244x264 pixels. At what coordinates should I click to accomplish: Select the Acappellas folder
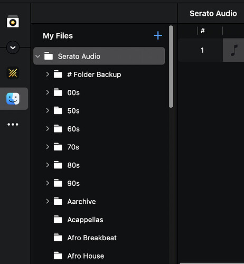pos(99,220)
